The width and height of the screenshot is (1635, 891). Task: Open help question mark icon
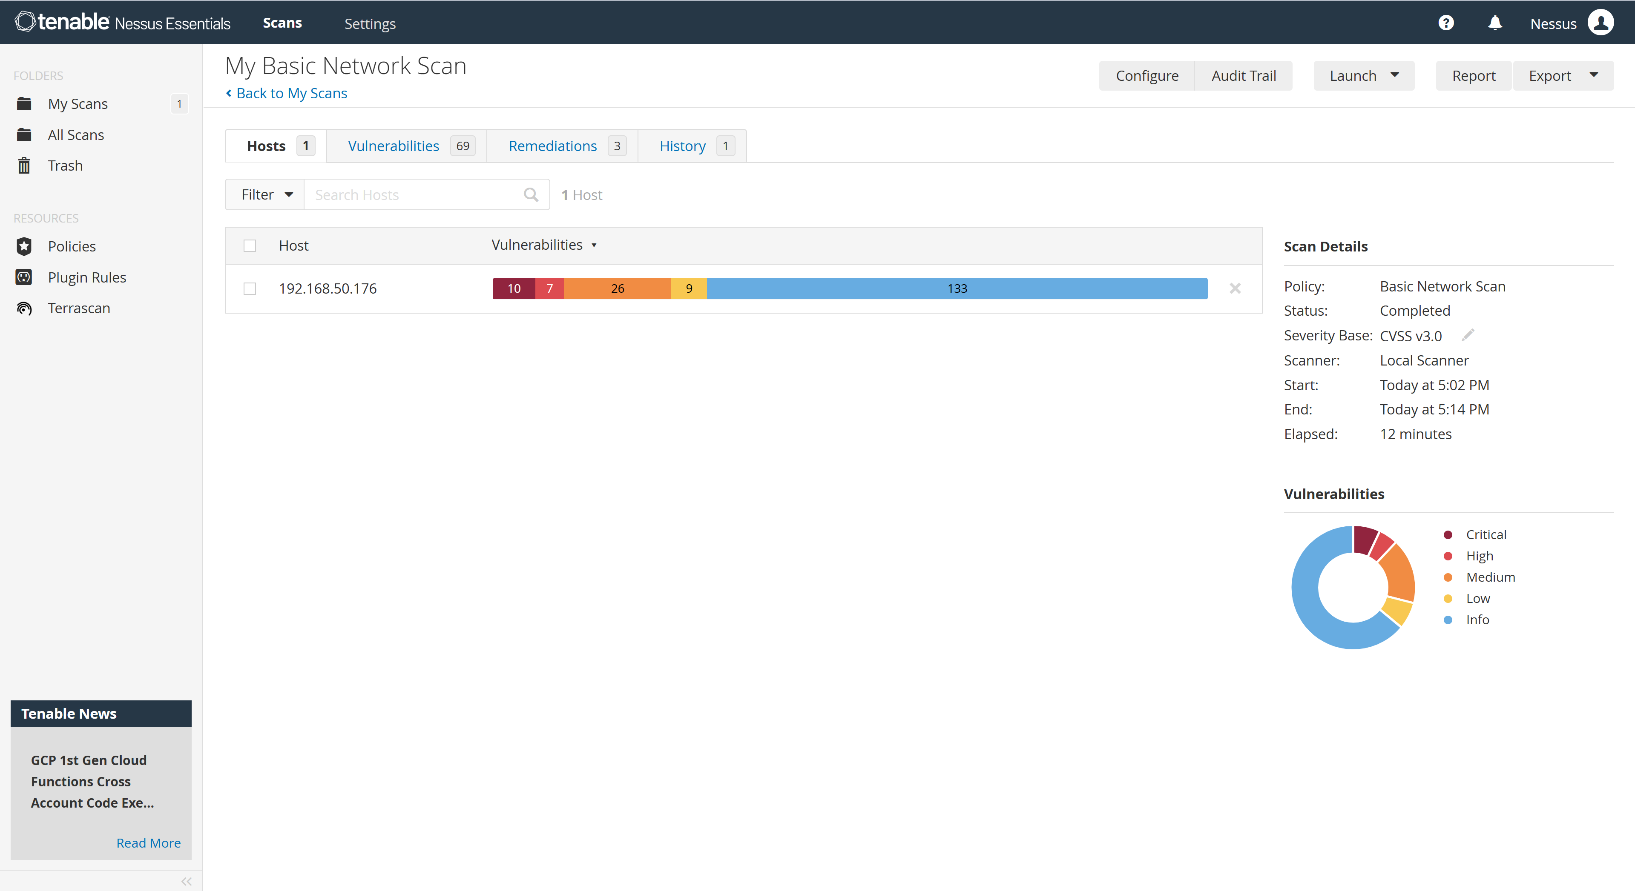(x=1445, y=23)
